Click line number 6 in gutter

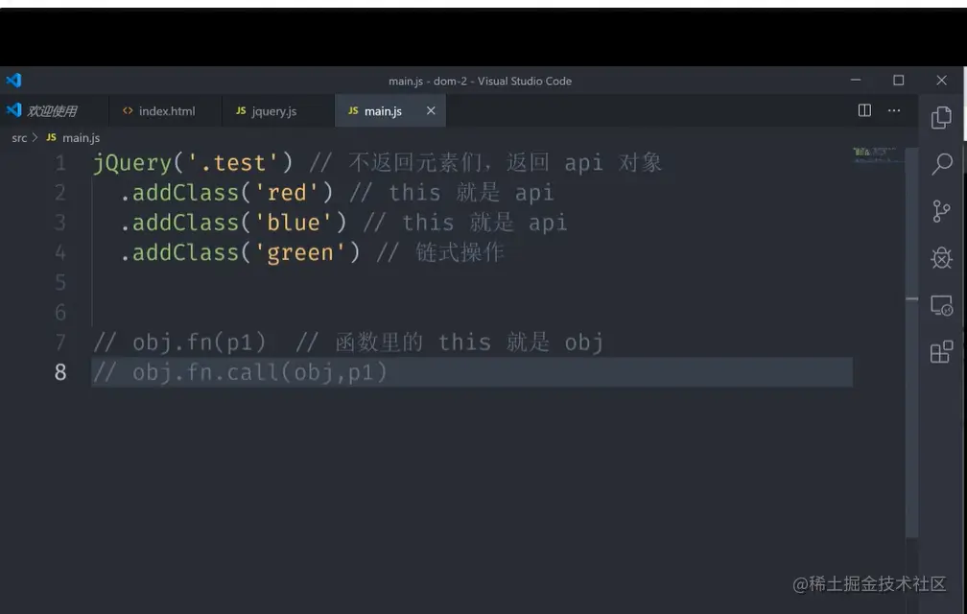click(x=60, y=313)
